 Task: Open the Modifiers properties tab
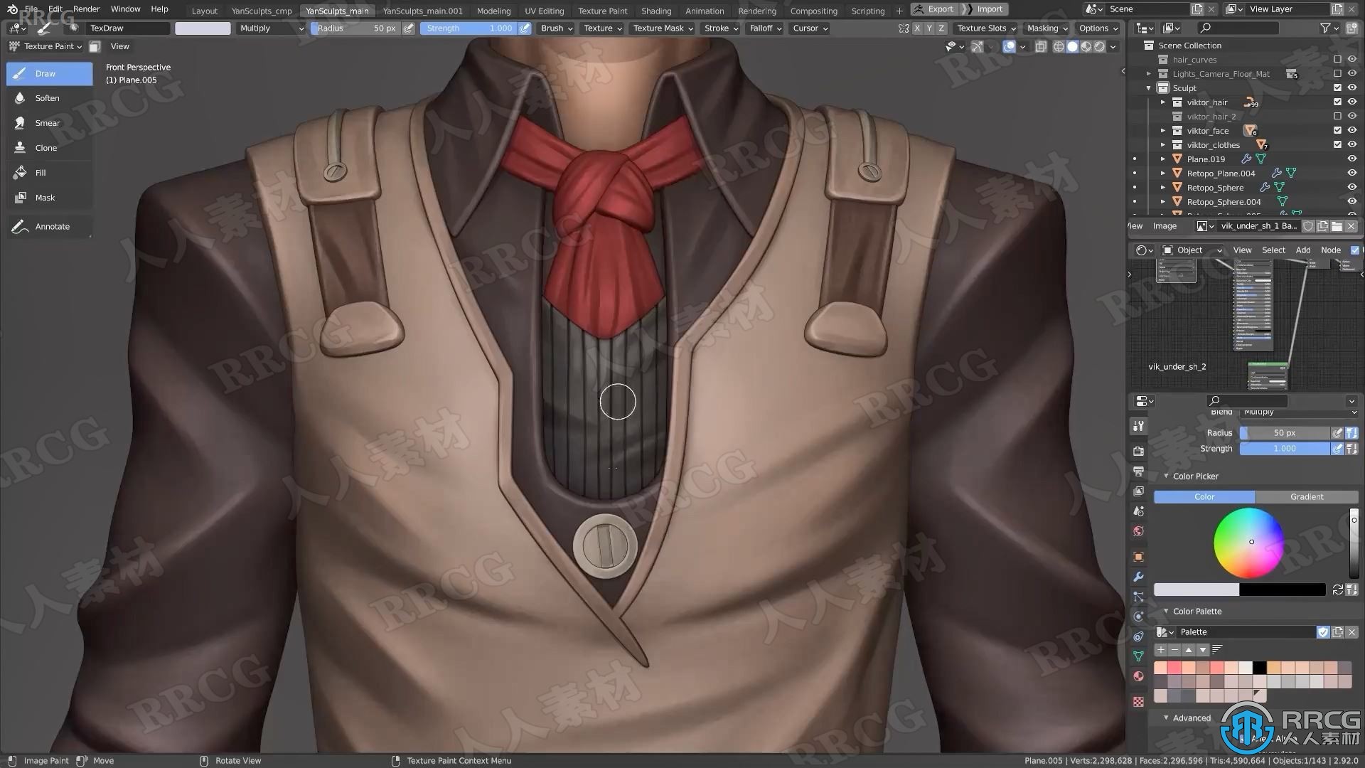click(x=1138, y=577)
